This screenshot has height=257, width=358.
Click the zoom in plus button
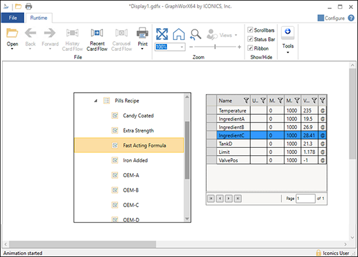coord(239,47)
